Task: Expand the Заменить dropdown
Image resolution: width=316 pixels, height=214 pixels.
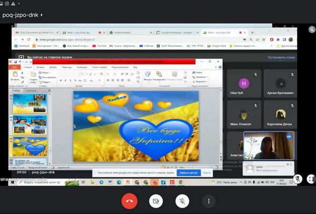Action: click(200, 77)
